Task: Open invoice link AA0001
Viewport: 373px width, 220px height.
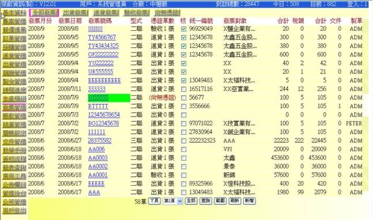Action: coord(98,175)
